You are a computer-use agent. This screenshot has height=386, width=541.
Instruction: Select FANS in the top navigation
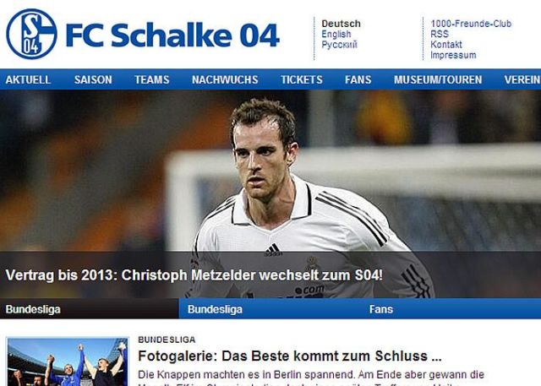[358, 79]
